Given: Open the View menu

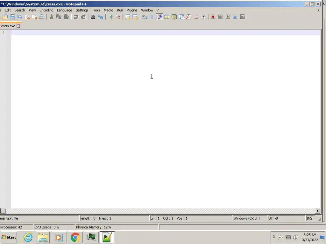Looking at the screenshot, I should point(32,10).
